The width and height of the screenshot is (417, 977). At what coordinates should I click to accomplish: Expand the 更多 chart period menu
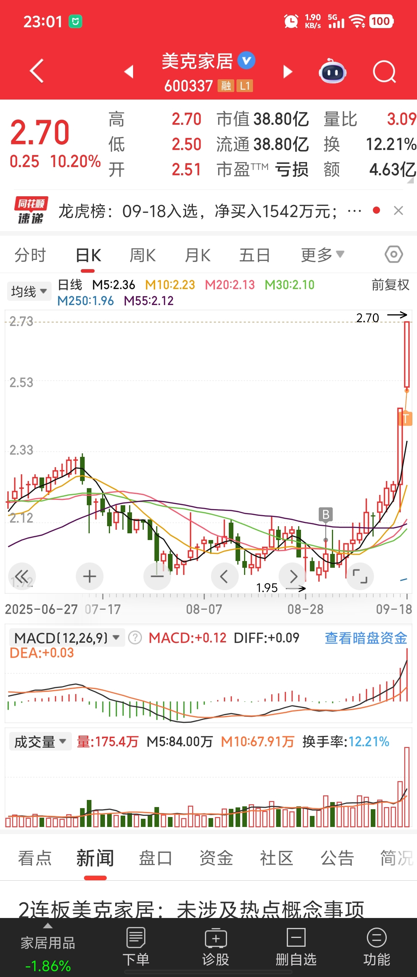pos(322,255)
